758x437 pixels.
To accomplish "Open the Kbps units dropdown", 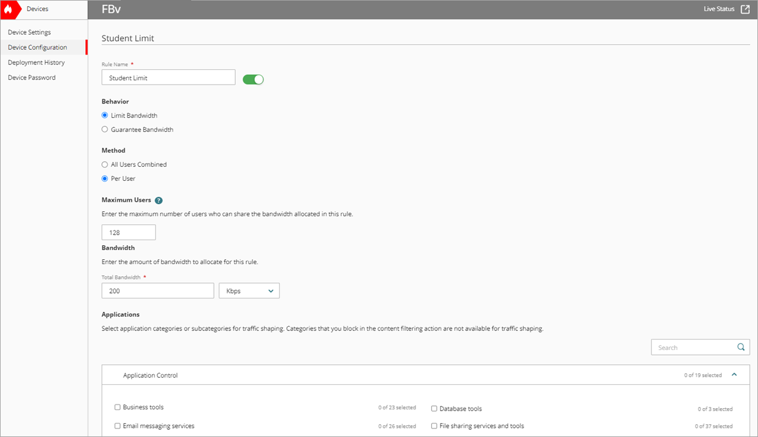I will click(249, 290).
